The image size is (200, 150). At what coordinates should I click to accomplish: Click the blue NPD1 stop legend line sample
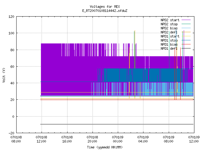[x=186, y=40]
